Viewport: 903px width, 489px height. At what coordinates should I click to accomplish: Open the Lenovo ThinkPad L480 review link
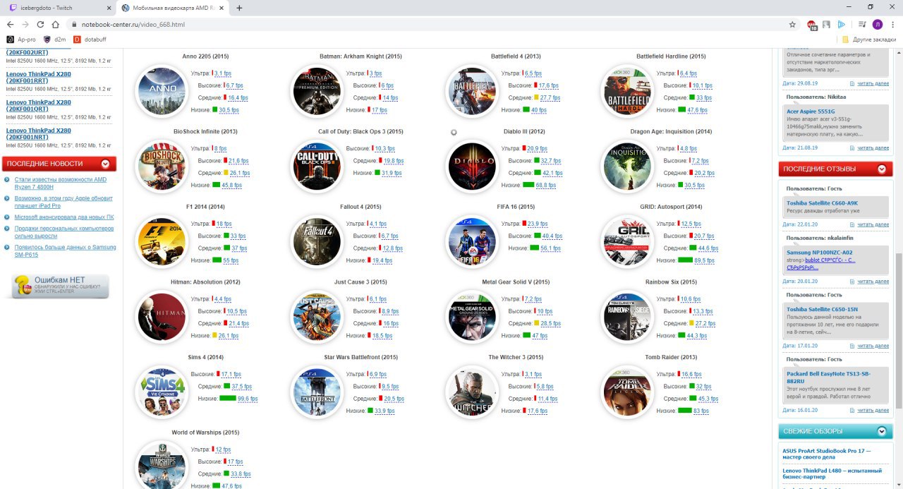tap(832, 474)
